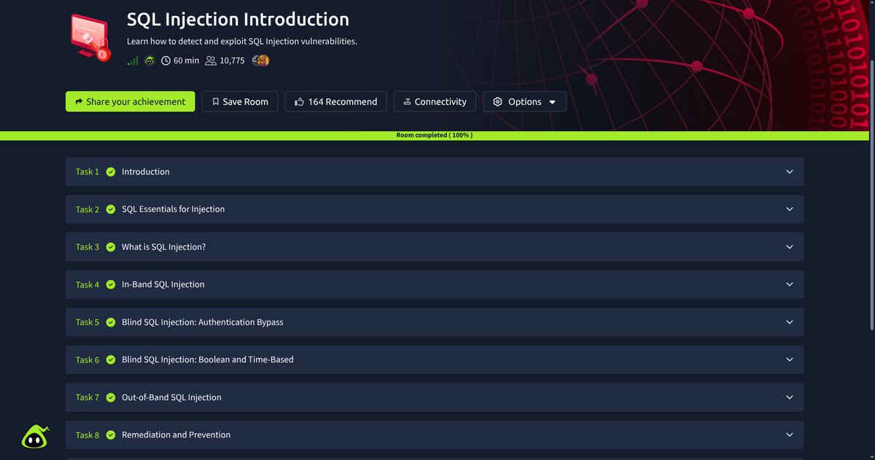Click the bookmark icon in Save Room
This screenshot has width=875, height=460.
[x=215, y=102]
